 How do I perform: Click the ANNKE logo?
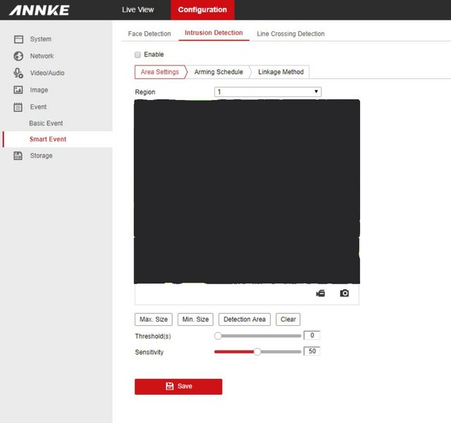pos(39,11)
